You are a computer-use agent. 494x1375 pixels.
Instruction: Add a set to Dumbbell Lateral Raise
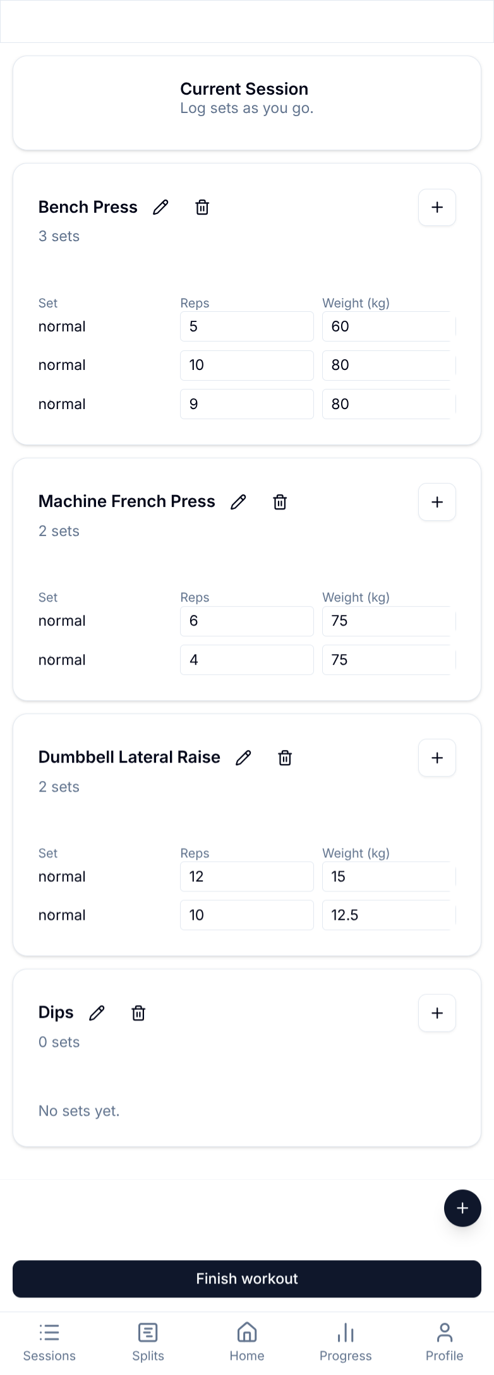tap(437, 758)
